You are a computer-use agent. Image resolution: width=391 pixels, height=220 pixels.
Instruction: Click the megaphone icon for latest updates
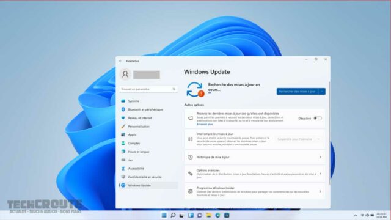pyautogui.click(x=191, y=118)
